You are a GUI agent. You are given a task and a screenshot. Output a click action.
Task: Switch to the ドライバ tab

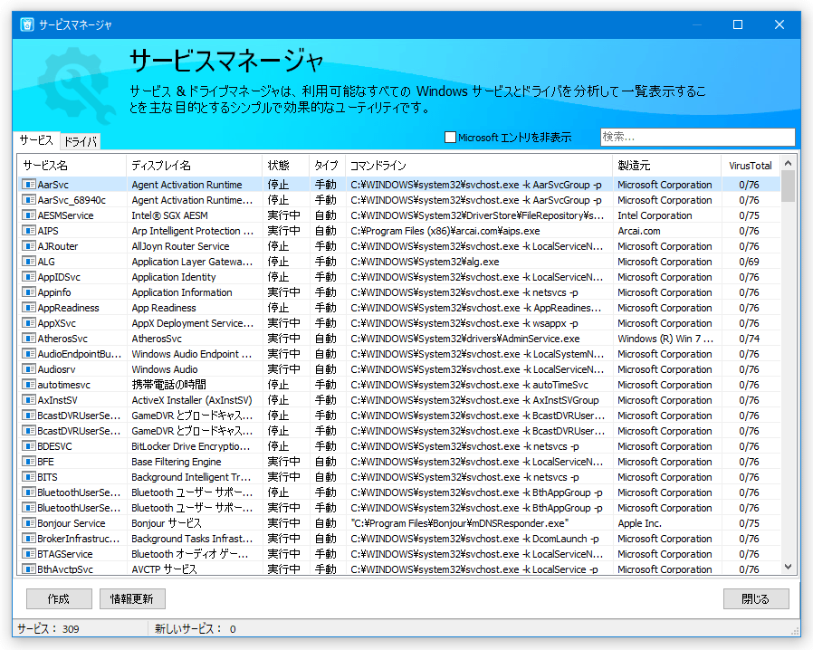(x=81, y=141)
